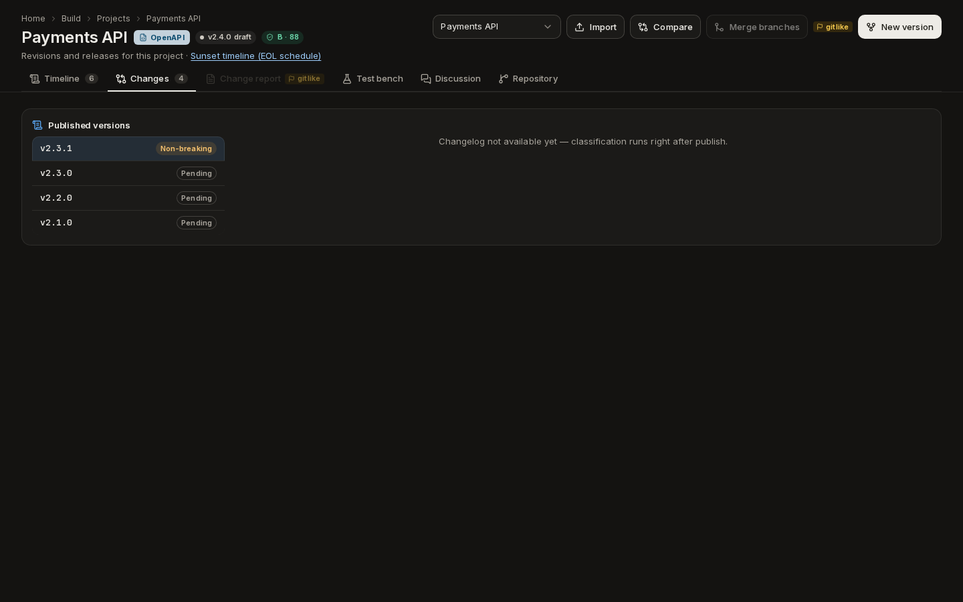Select version v2.2.0 row
Screen dimensions: 963x602
coord(128,198)
